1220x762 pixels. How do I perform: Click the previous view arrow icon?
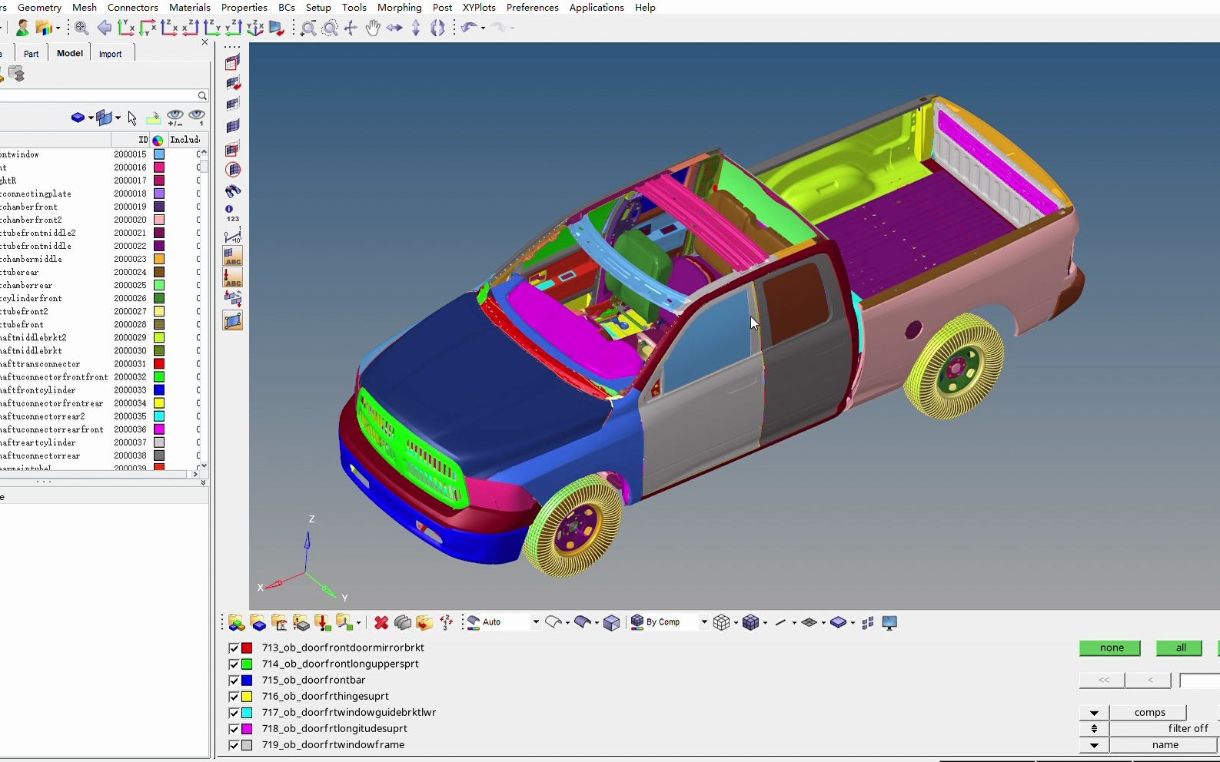coord(105,28)
